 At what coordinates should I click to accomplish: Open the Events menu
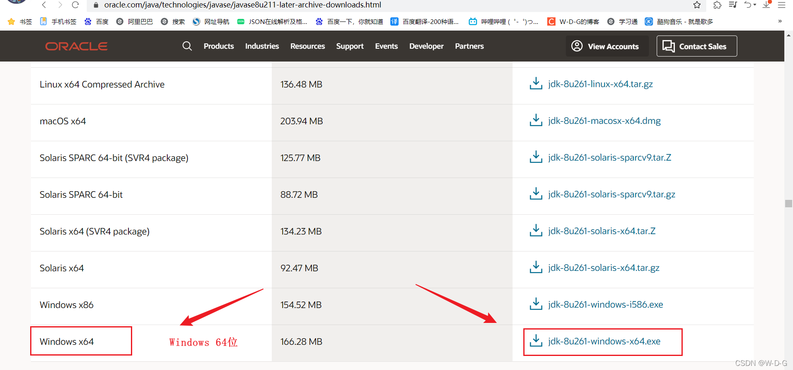[386, 46]
